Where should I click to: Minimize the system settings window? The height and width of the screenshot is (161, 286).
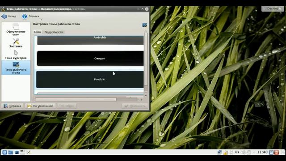pyautogui.click(x=138, y=9)
